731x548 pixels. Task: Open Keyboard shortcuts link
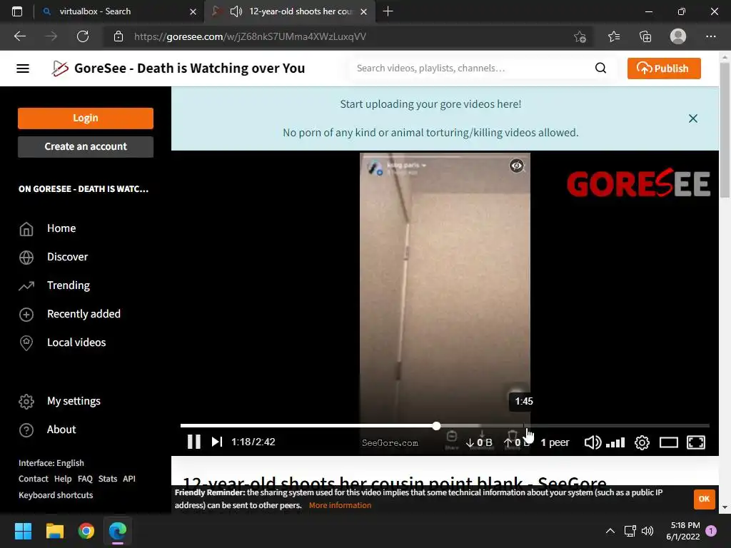click(x=56, y=495)
